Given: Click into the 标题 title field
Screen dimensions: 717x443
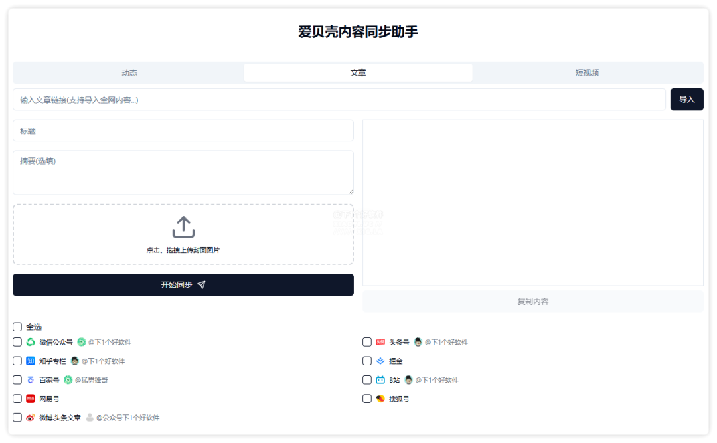Looking at the screenshot, I should [x=183, y=130].
